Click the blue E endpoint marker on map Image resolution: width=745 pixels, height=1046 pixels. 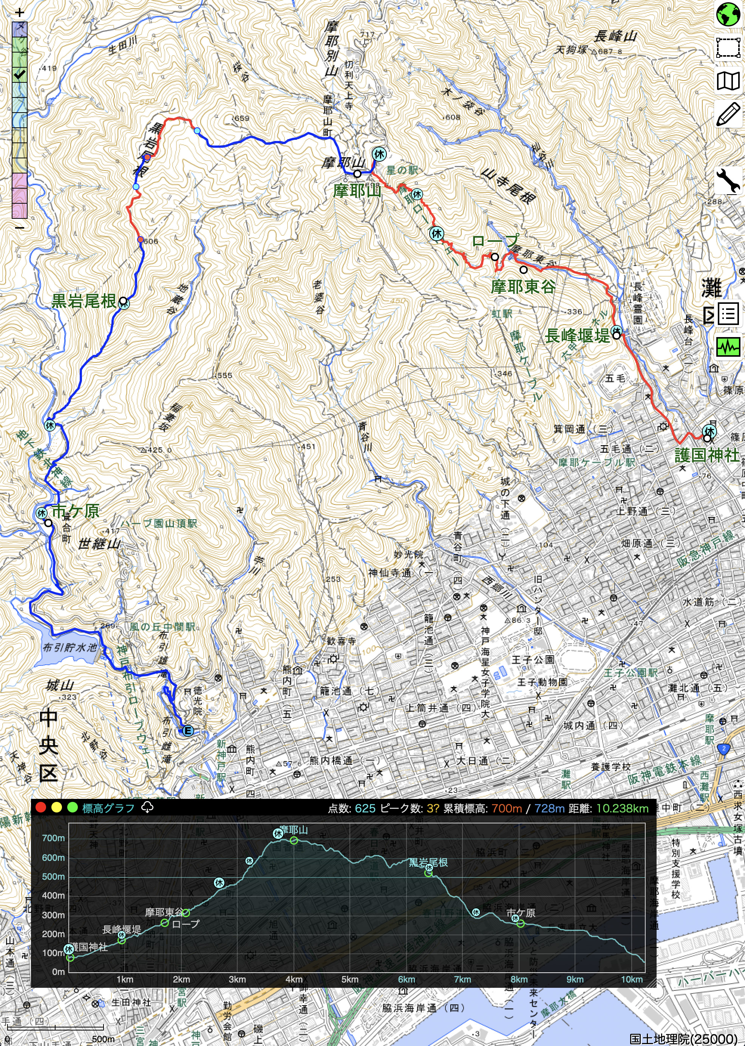tap(188, 731)
